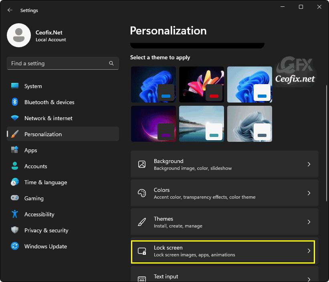Expand the Background settings row
The image size is (329, 282).
[x=224, y=164]
